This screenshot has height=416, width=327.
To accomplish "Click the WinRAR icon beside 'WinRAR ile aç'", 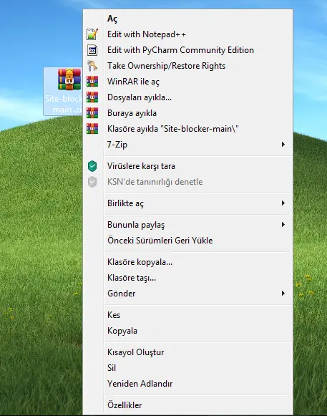I will 92,82.
